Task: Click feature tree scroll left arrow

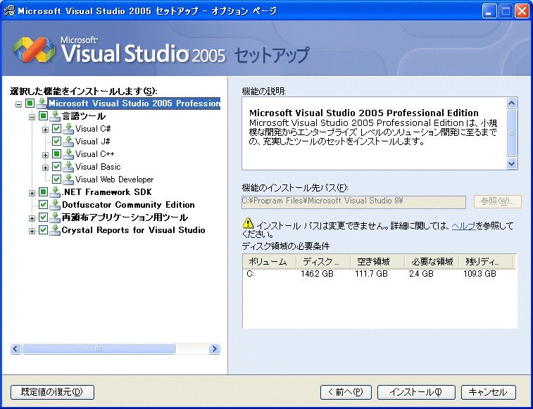Action: (x=15, y=349)
